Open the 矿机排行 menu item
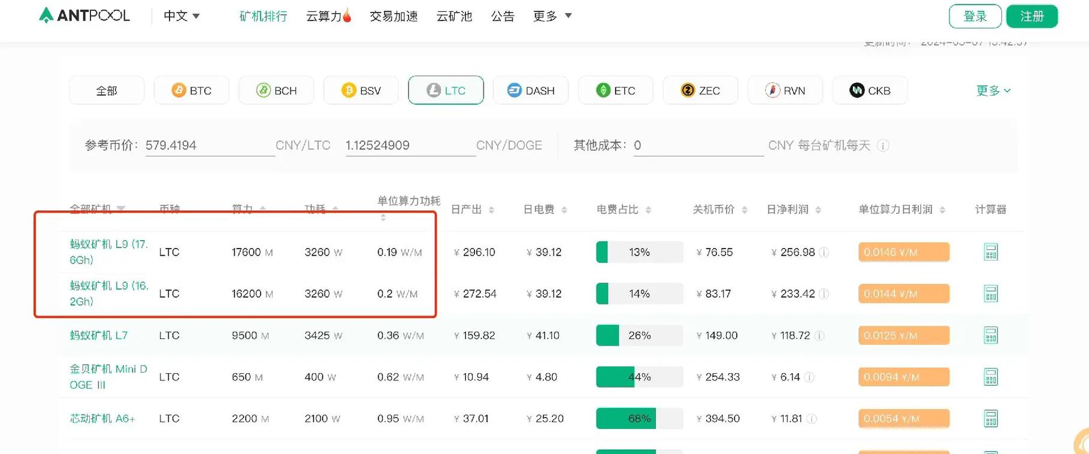1089x454 pixels. point(263,16)
